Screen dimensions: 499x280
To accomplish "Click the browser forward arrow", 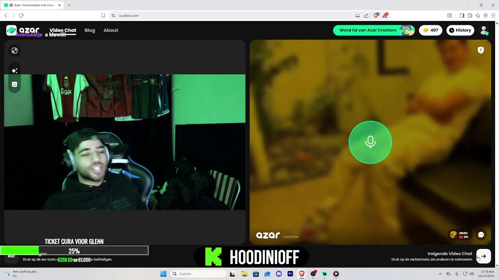I will click(x=13, y=16).
